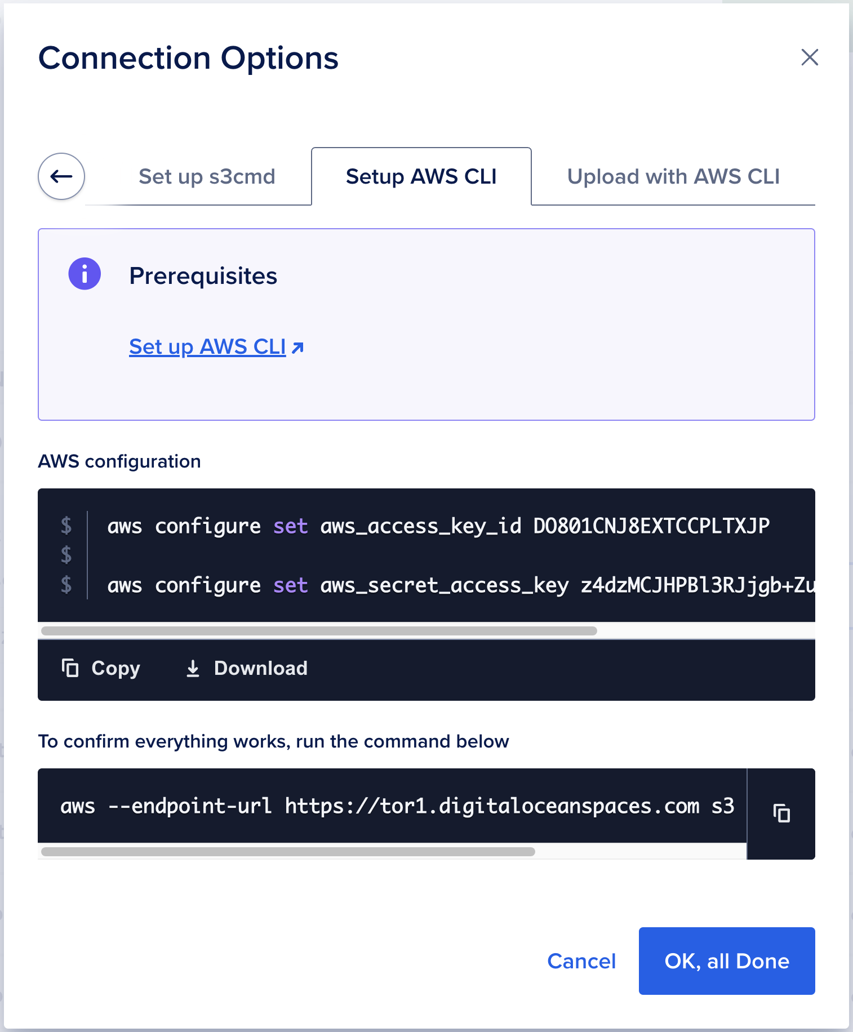Click the OK, all Done button

point(726,960)
